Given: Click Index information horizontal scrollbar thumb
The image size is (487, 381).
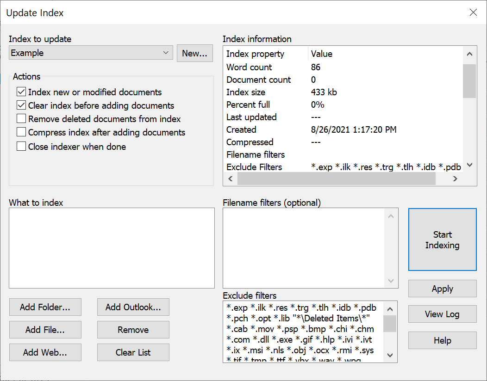Looking at the screenshot, I should click(337, 179).
